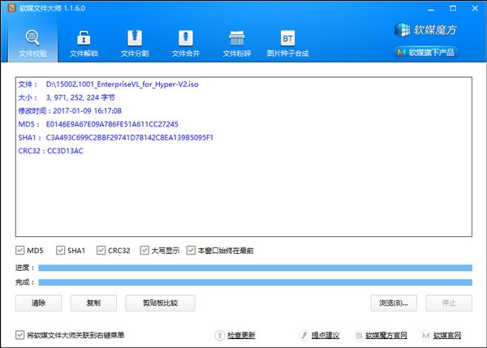Click the 进度 progress bar
Screen dimensions: 487x348
point(256,268)
